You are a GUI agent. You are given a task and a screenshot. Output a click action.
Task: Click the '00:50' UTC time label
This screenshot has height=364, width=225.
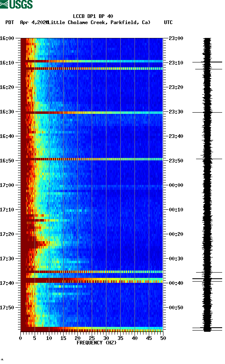pyautogui.click(x=176, y=308)
